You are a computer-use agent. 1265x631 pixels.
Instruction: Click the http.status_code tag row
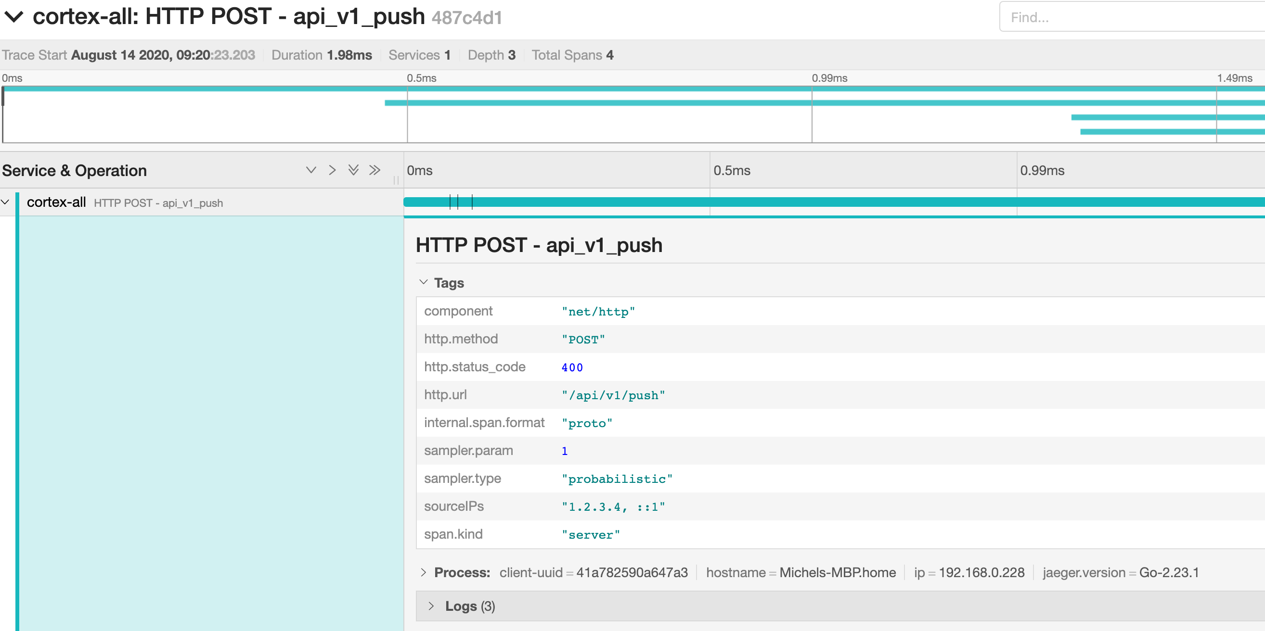(736, 367)
